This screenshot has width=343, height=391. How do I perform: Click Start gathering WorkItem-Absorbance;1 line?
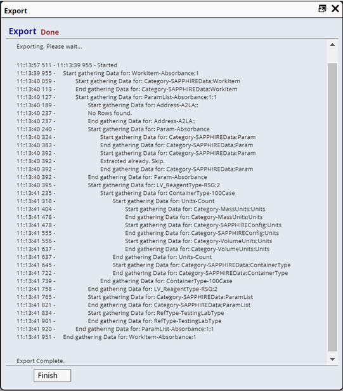[131, 73]
